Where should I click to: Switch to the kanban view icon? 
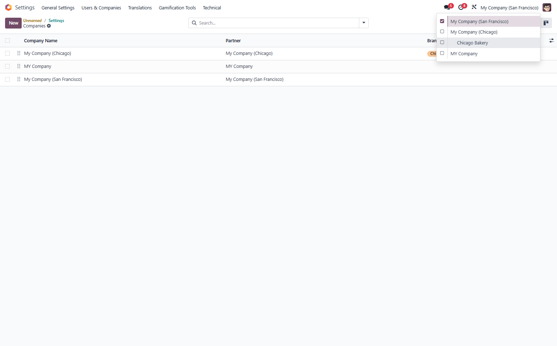click(x=546, y=23)
